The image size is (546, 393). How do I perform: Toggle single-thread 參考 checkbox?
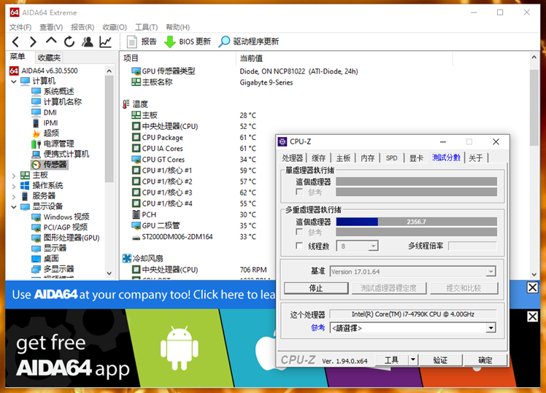299,192
